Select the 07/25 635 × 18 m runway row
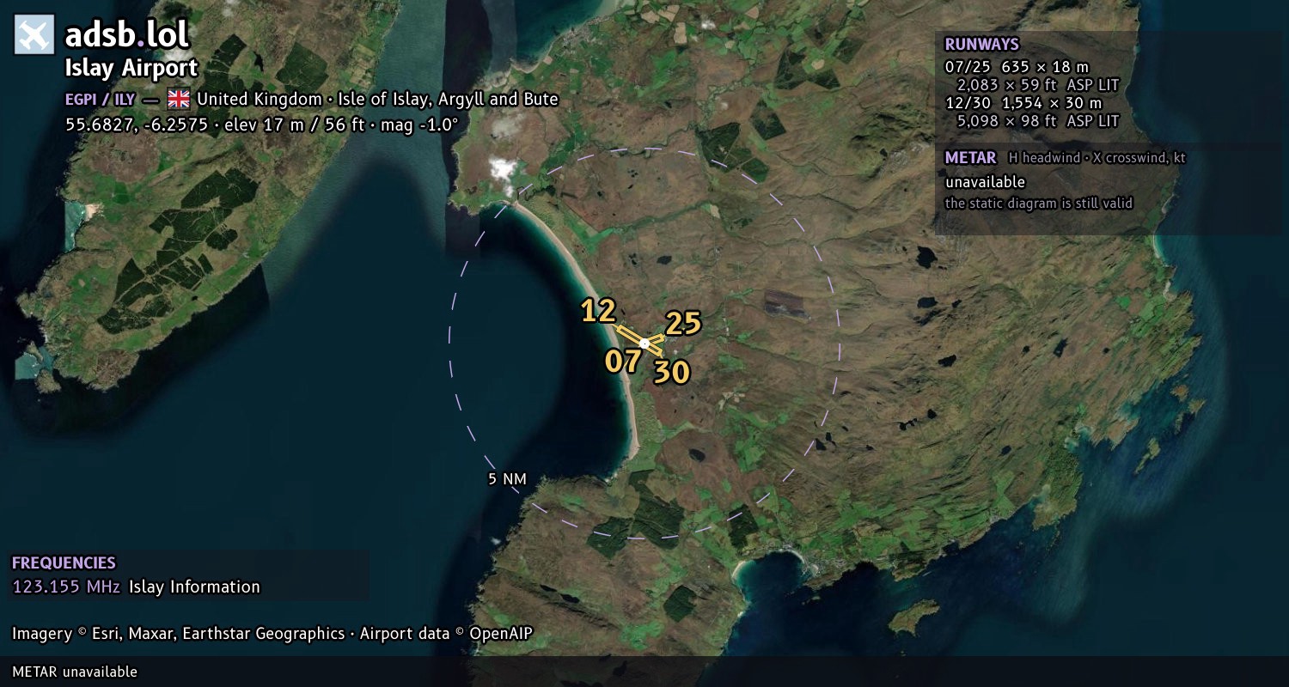1289x687 pixels. pyautogui.click(x=1017, y=66)
